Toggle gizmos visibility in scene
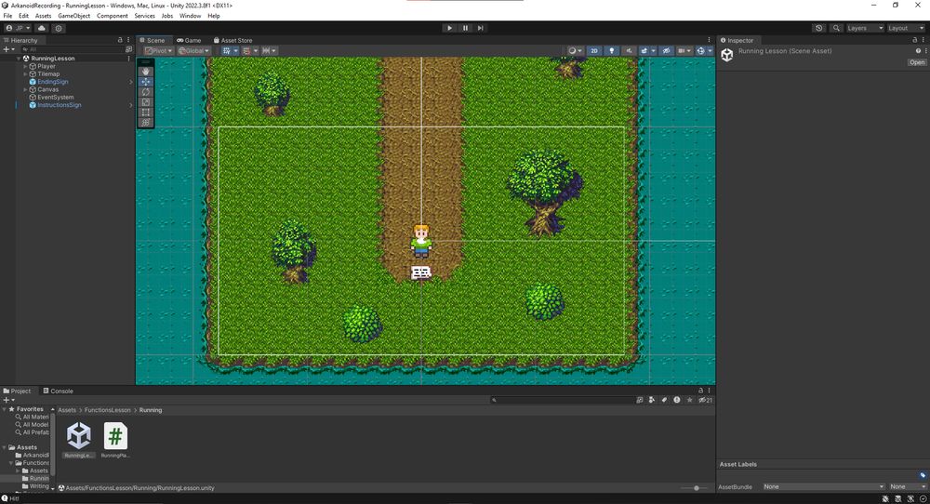Screen dimensions: 930x504 (700, 51)
